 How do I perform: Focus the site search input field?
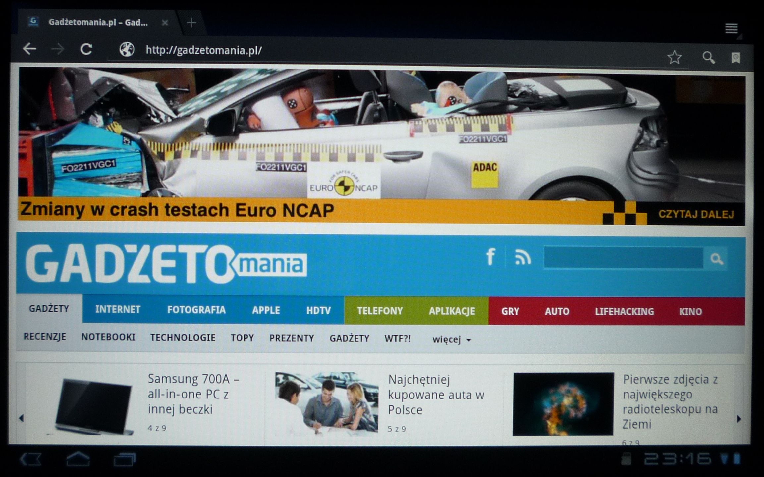pos(624,258)
